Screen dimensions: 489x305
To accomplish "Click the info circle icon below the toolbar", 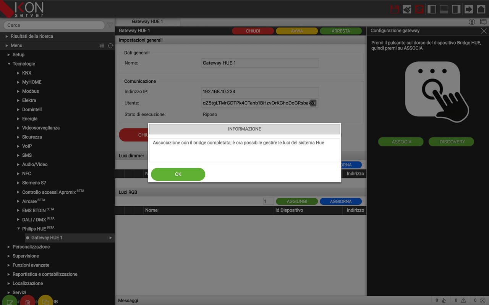I will point(472,22).
